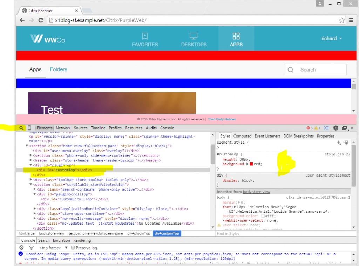The height and width of the screenshot is (266, 359).
Task: Open DevTools settings gear
Action: [336, 128]
